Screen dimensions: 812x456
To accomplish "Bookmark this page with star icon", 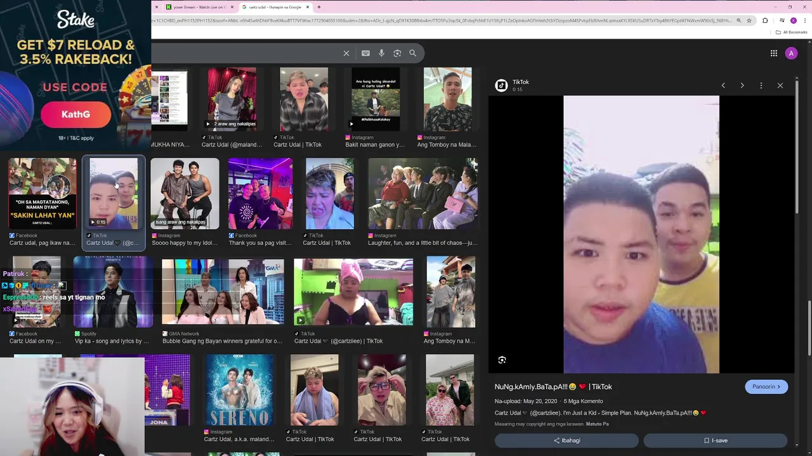I will [749, 20].
